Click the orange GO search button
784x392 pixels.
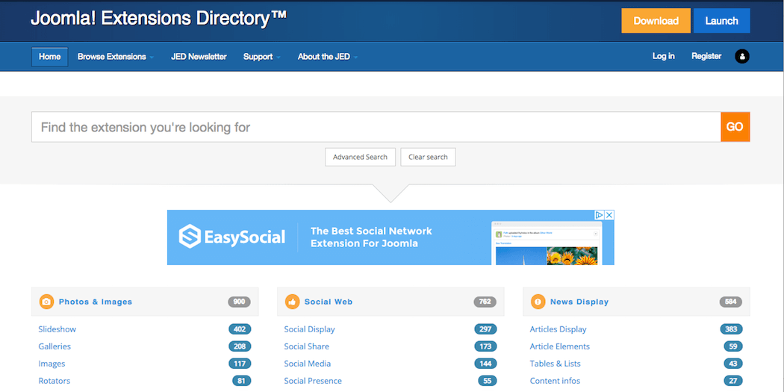pyautogui.click(x=735, y=127)
